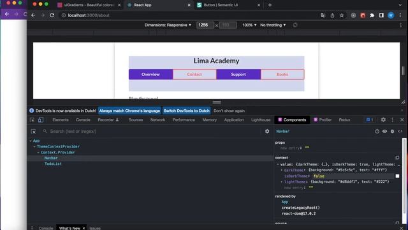
Task: Open Chrome three-dot menu
Action: pyautogui.click(x=400, y=15)
